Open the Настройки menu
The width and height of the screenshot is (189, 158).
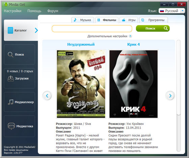point(12,11)
